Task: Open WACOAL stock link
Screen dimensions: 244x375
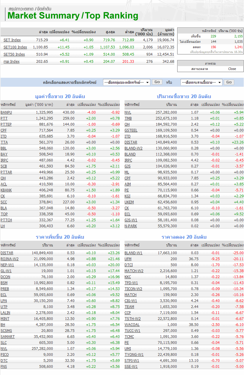Action: 132,325
